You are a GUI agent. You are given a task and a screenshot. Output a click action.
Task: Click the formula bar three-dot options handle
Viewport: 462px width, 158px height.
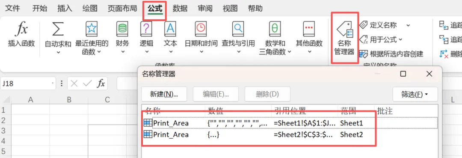click(x=61, y=84)
